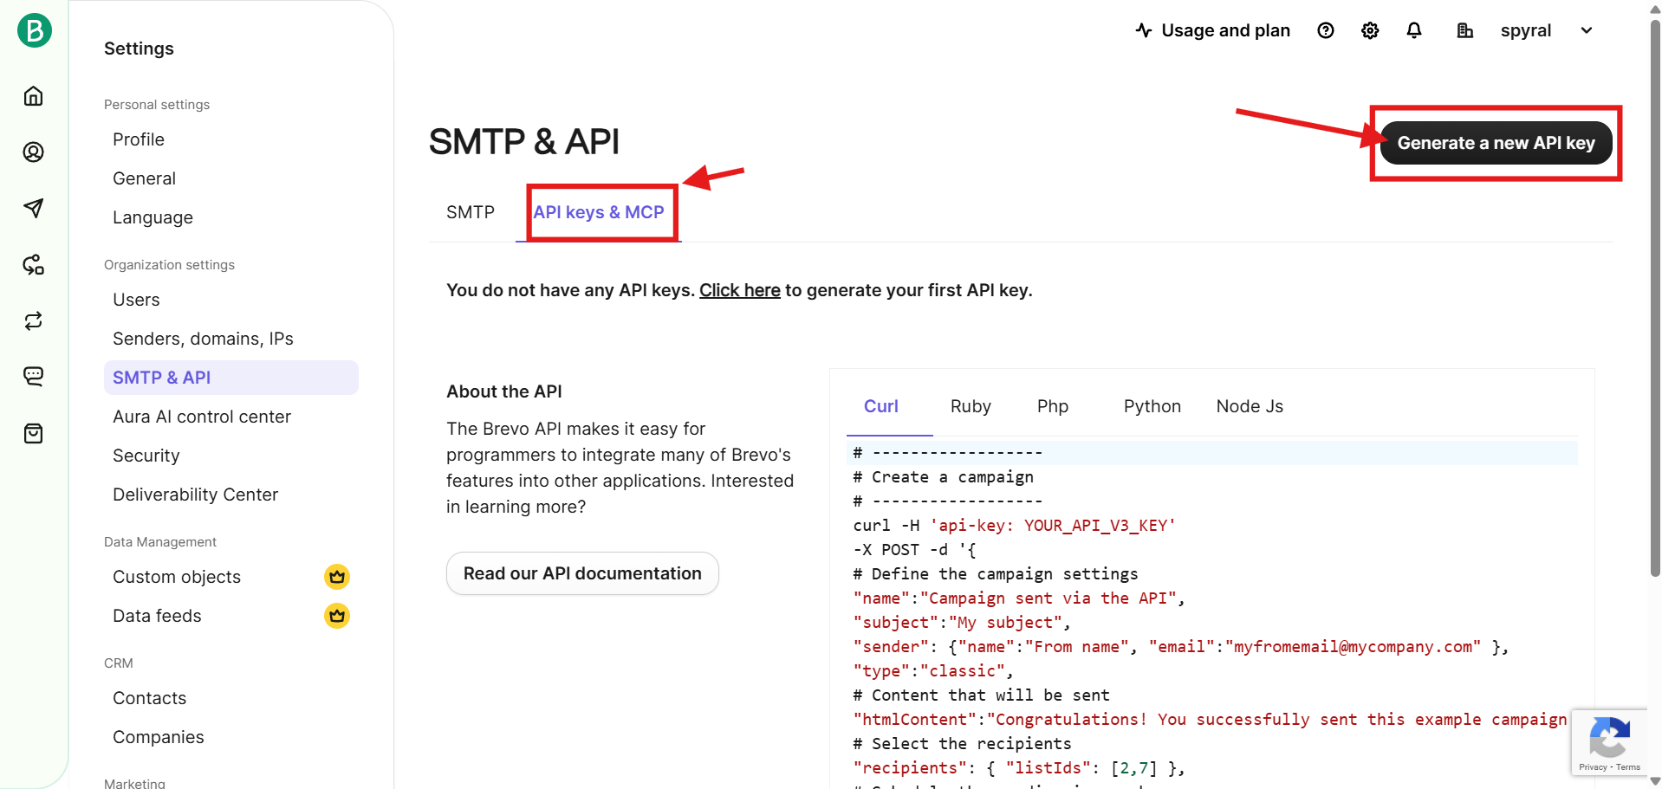
Task: Switch code sample to Node Js tab
Action: click(1250, 406)
